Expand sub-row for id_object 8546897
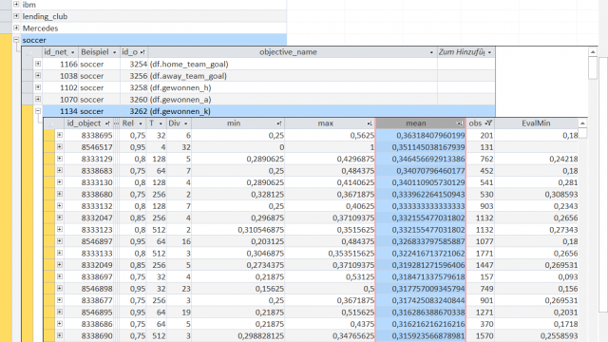The height and width of the screenshot is (342, 608). tap(59, 241)
